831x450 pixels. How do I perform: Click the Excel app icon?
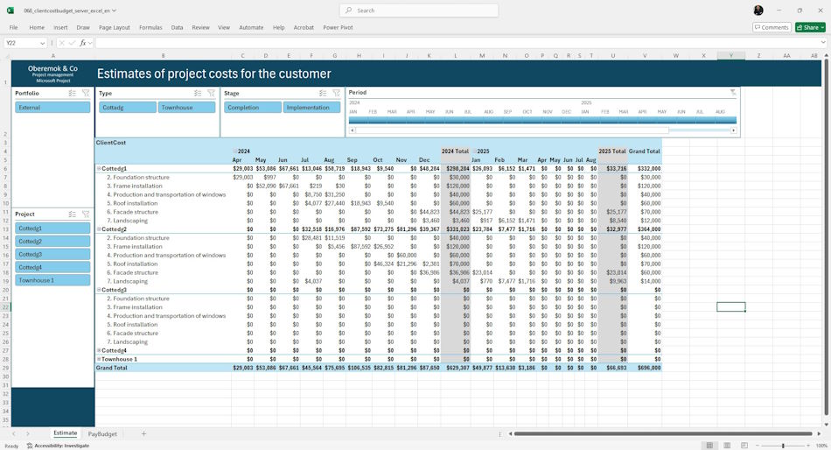tap(10, 11)
